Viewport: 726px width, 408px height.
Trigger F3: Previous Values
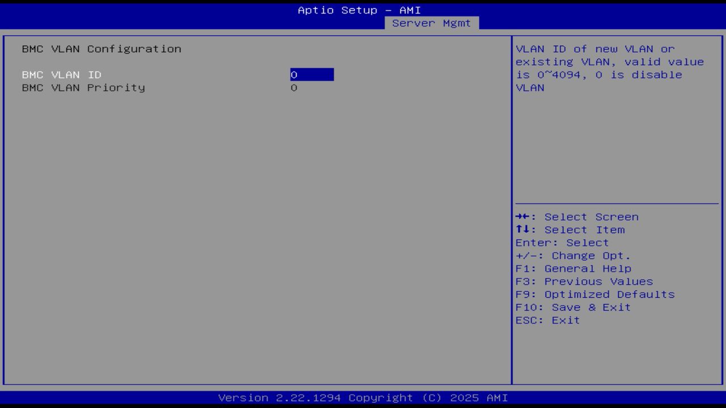(x=585, y=281)
